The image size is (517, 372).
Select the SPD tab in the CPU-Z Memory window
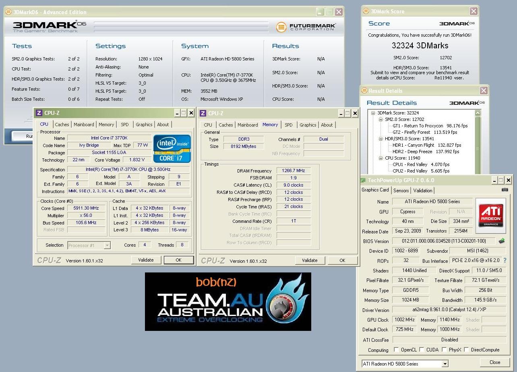tap(289, 125)
